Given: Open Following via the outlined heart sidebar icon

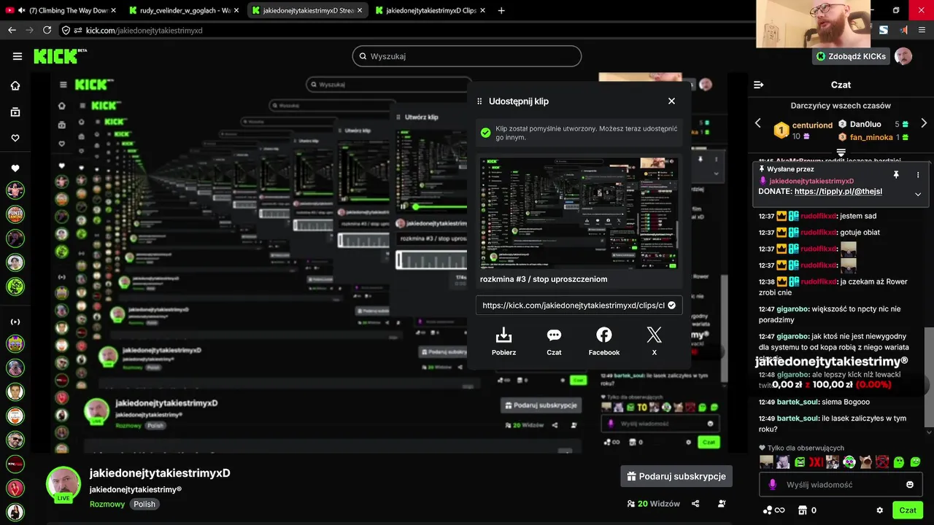Looking at the screenshot, I should [x=15, y=138].
